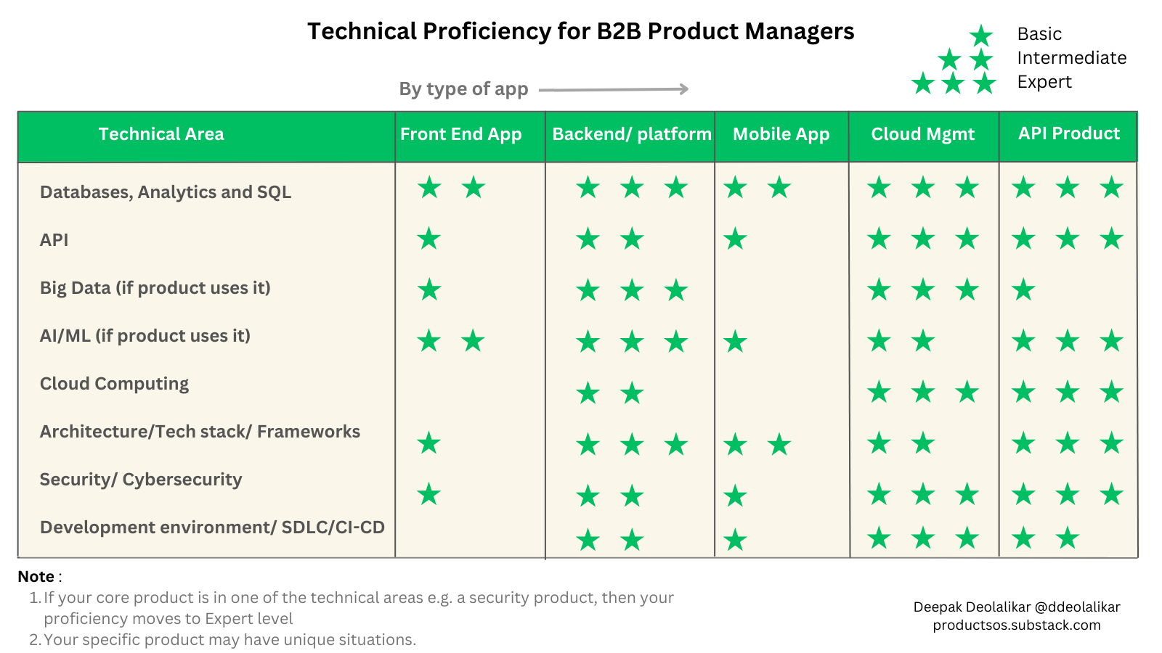
Task: Click the Mobile App star in API row
Action: [x=735, y=239]
